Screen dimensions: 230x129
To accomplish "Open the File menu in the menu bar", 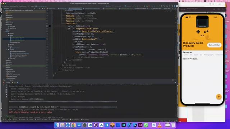I will click(16, 1).
